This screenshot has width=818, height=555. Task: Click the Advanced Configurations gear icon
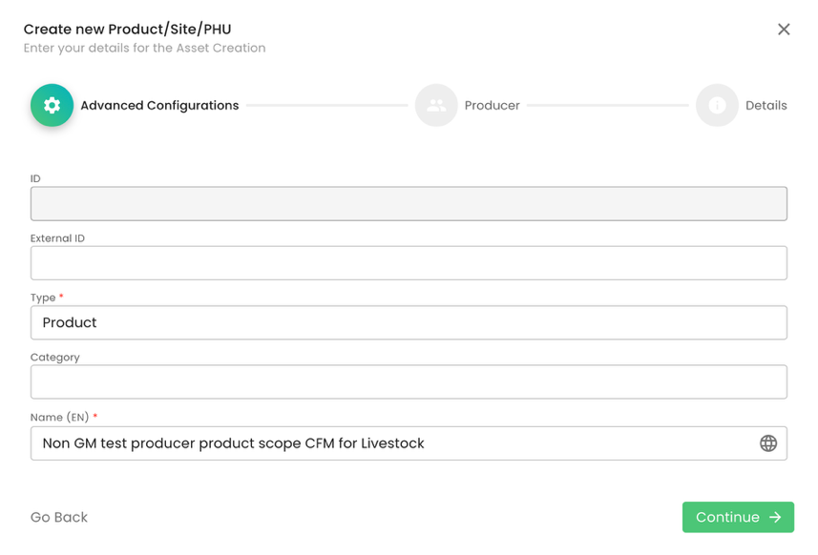coord(52,106)
